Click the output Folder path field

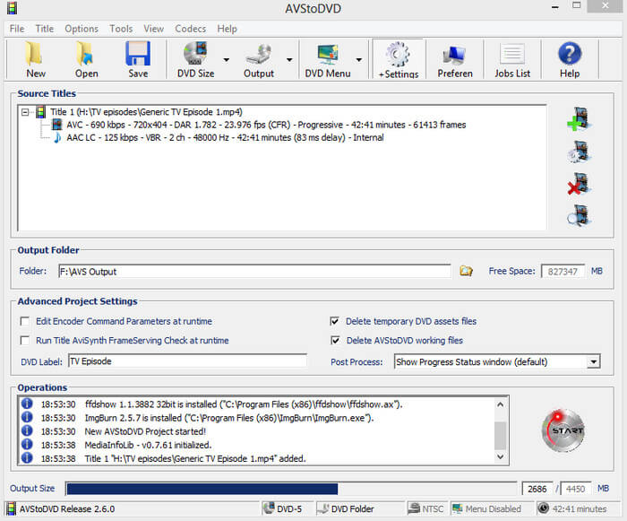(254, 271)
